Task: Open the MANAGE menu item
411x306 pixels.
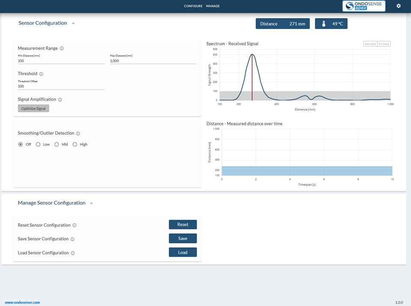Action: pos(213,6)
